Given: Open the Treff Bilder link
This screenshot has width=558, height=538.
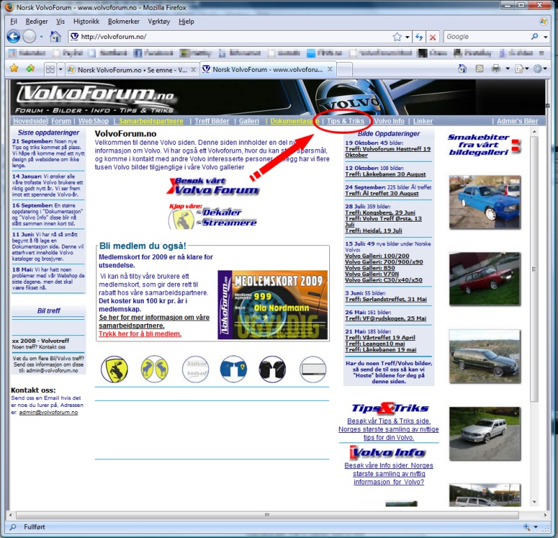Looking at the screenshot, I should [212, 121].
